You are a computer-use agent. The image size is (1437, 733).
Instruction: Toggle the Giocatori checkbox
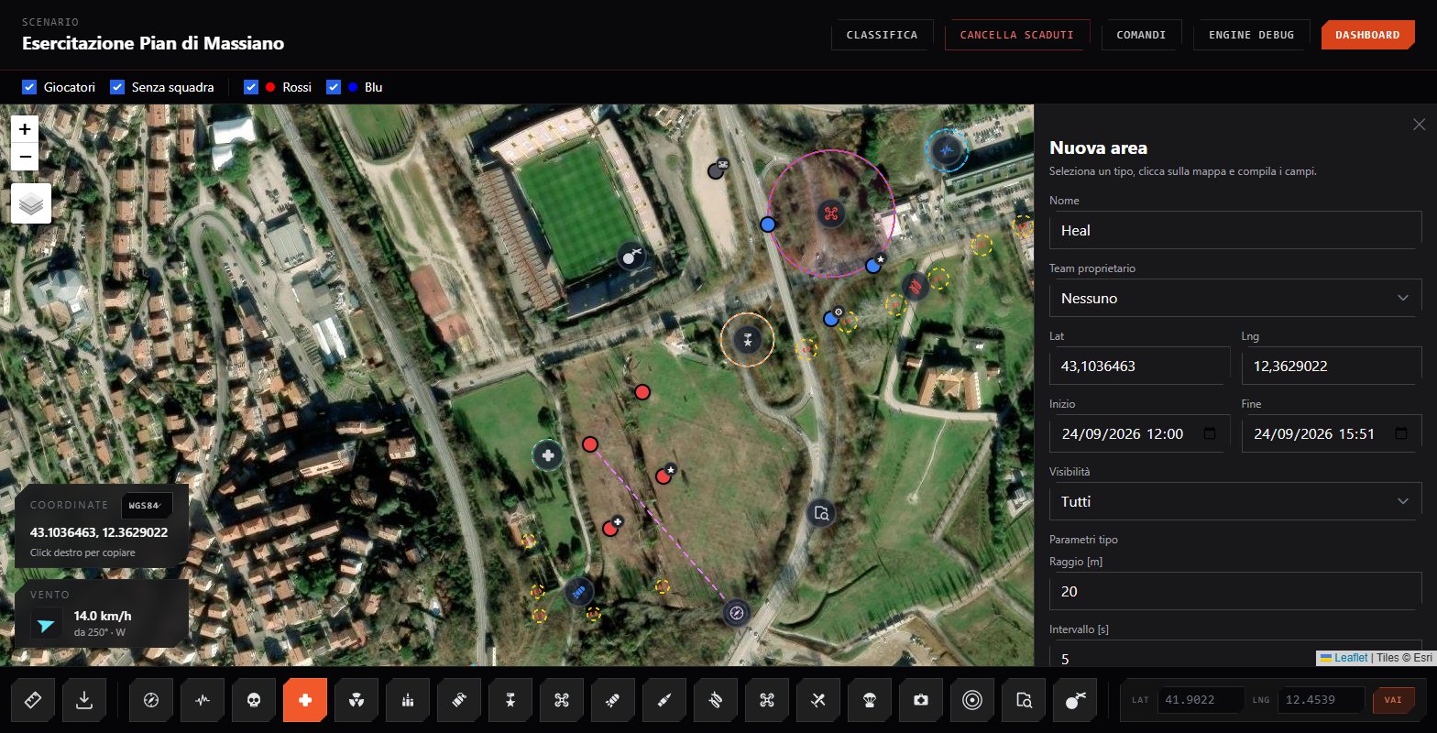coord(29,87)
